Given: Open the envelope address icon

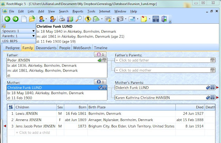Looking at the screenshot, I should pyautogui.click(x=132, y=19).
